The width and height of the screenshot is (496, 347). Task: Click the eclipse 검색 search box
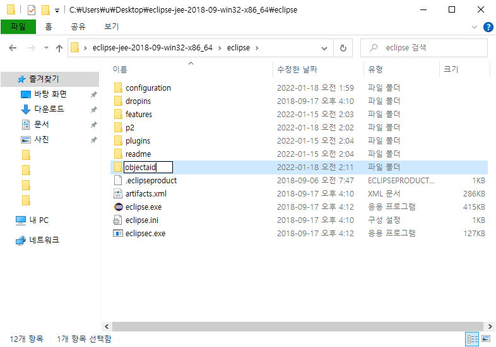click(424, 48)
